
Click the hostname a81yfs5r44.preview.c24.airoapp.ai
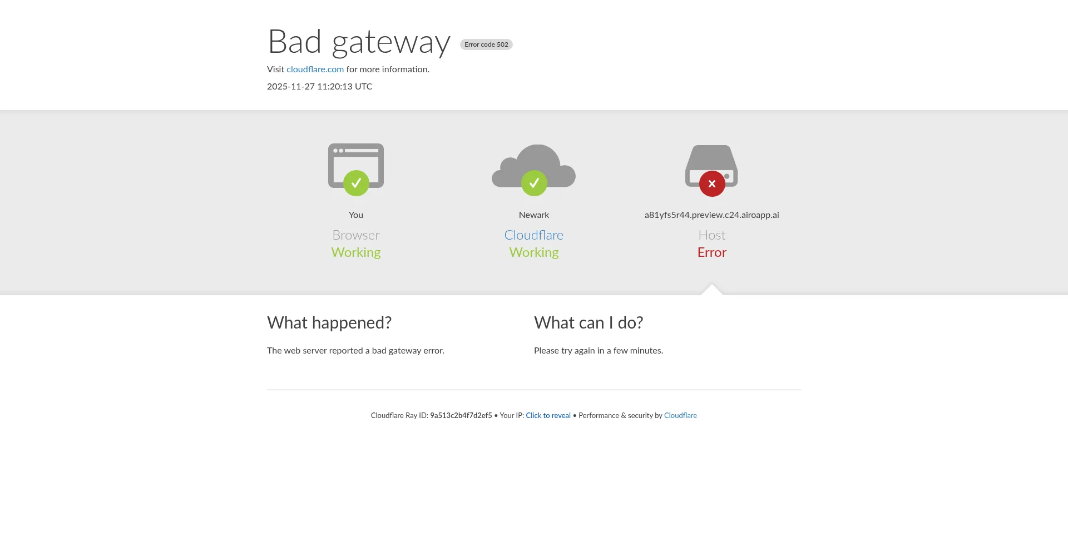point(712,215)
